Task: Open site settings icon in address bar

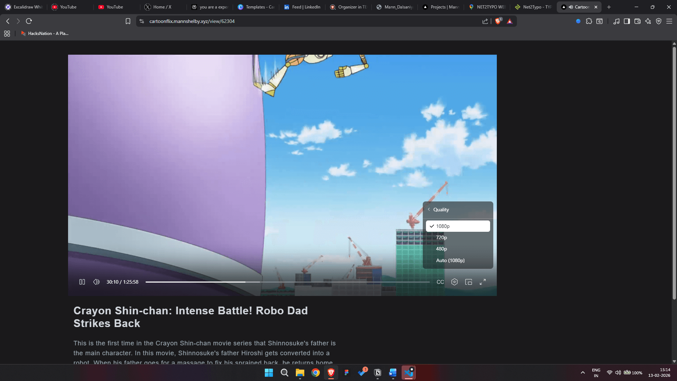Action: tap(142, 21)
